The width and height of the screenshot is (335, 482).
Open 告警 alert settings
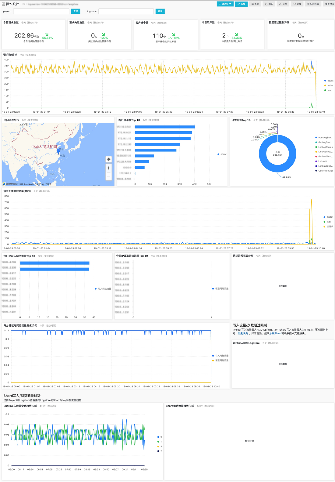click(x=255, y=4)
